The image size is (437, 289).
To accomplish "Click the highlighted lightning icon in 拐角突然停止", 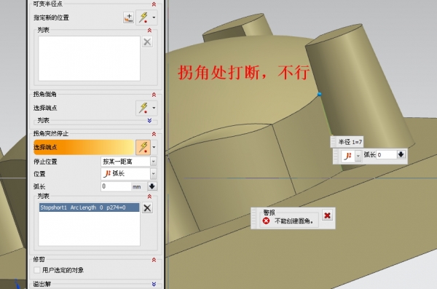I will coord(143,147).
